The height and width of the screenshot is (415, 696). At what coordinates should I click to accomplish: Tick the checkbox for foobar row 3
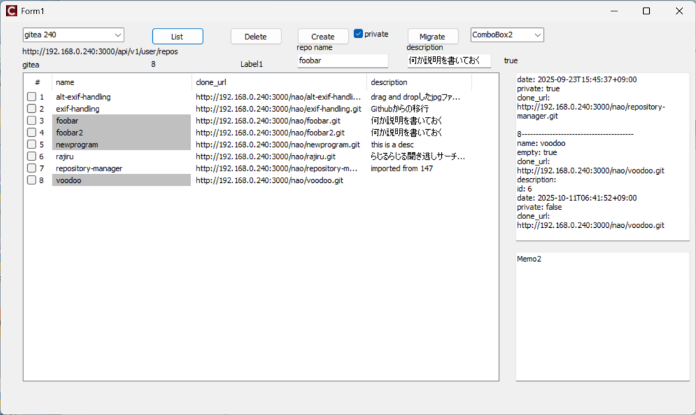click(31, 121)
